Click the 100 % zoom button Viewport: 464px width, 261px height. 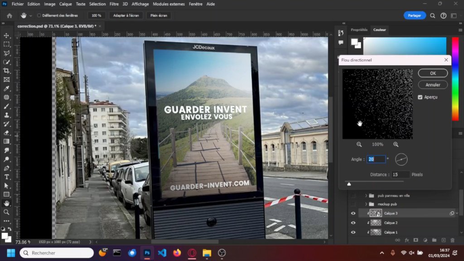pos(96,15)
